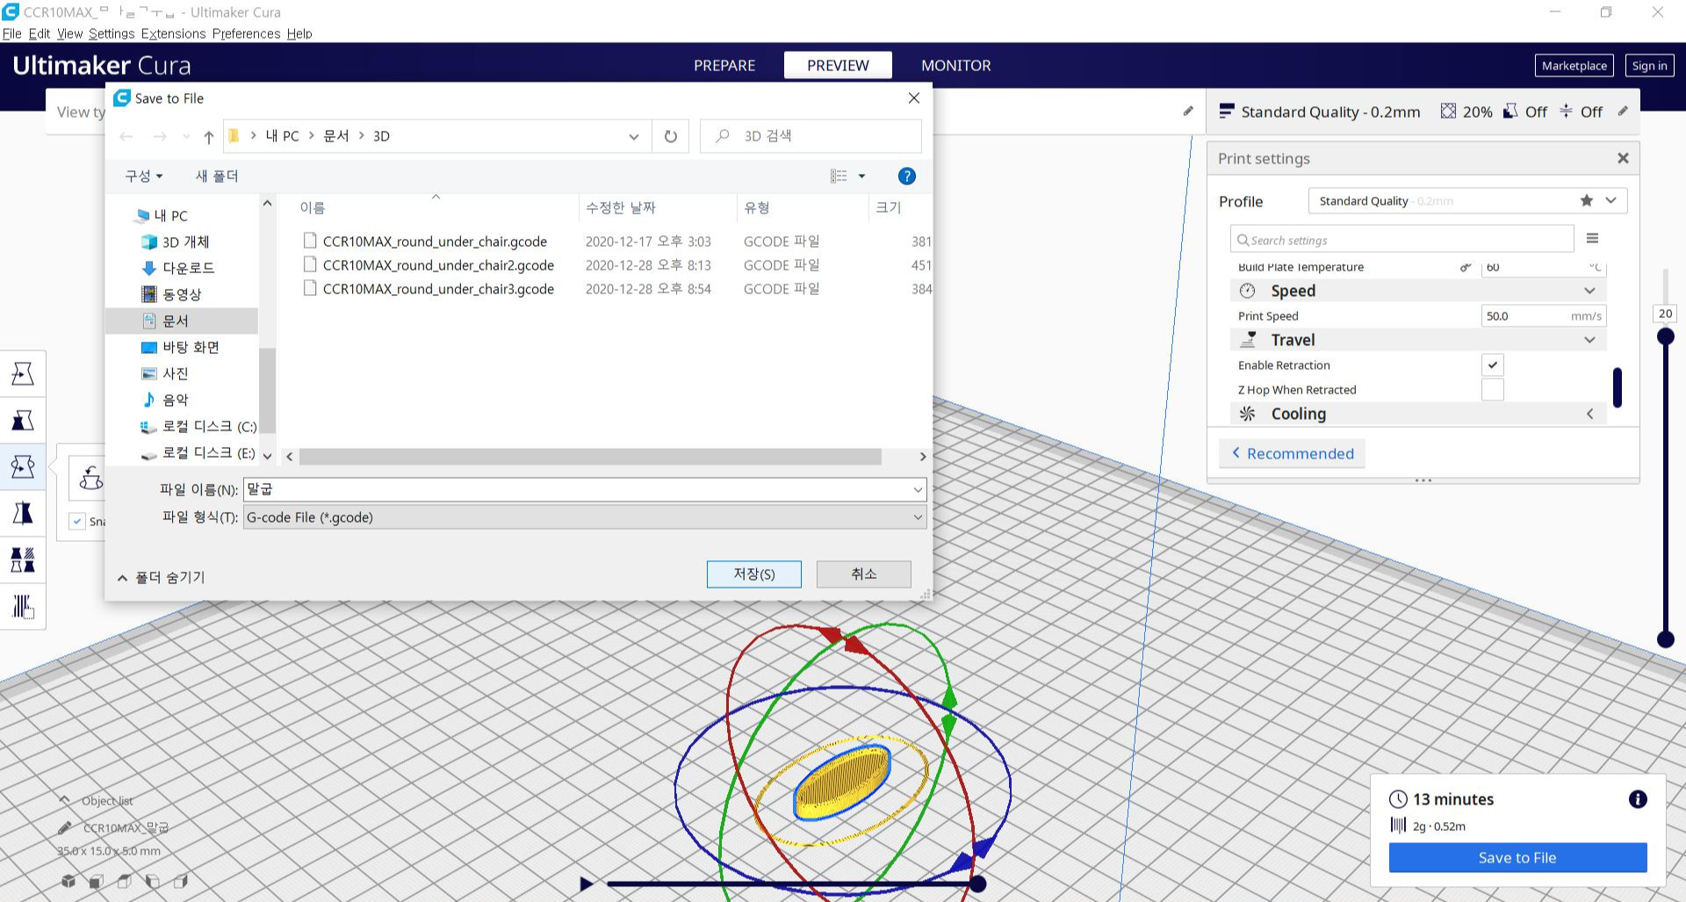Screen dimensions: 1686x902
Task: Open the File menu
Action: coord(12,33)
